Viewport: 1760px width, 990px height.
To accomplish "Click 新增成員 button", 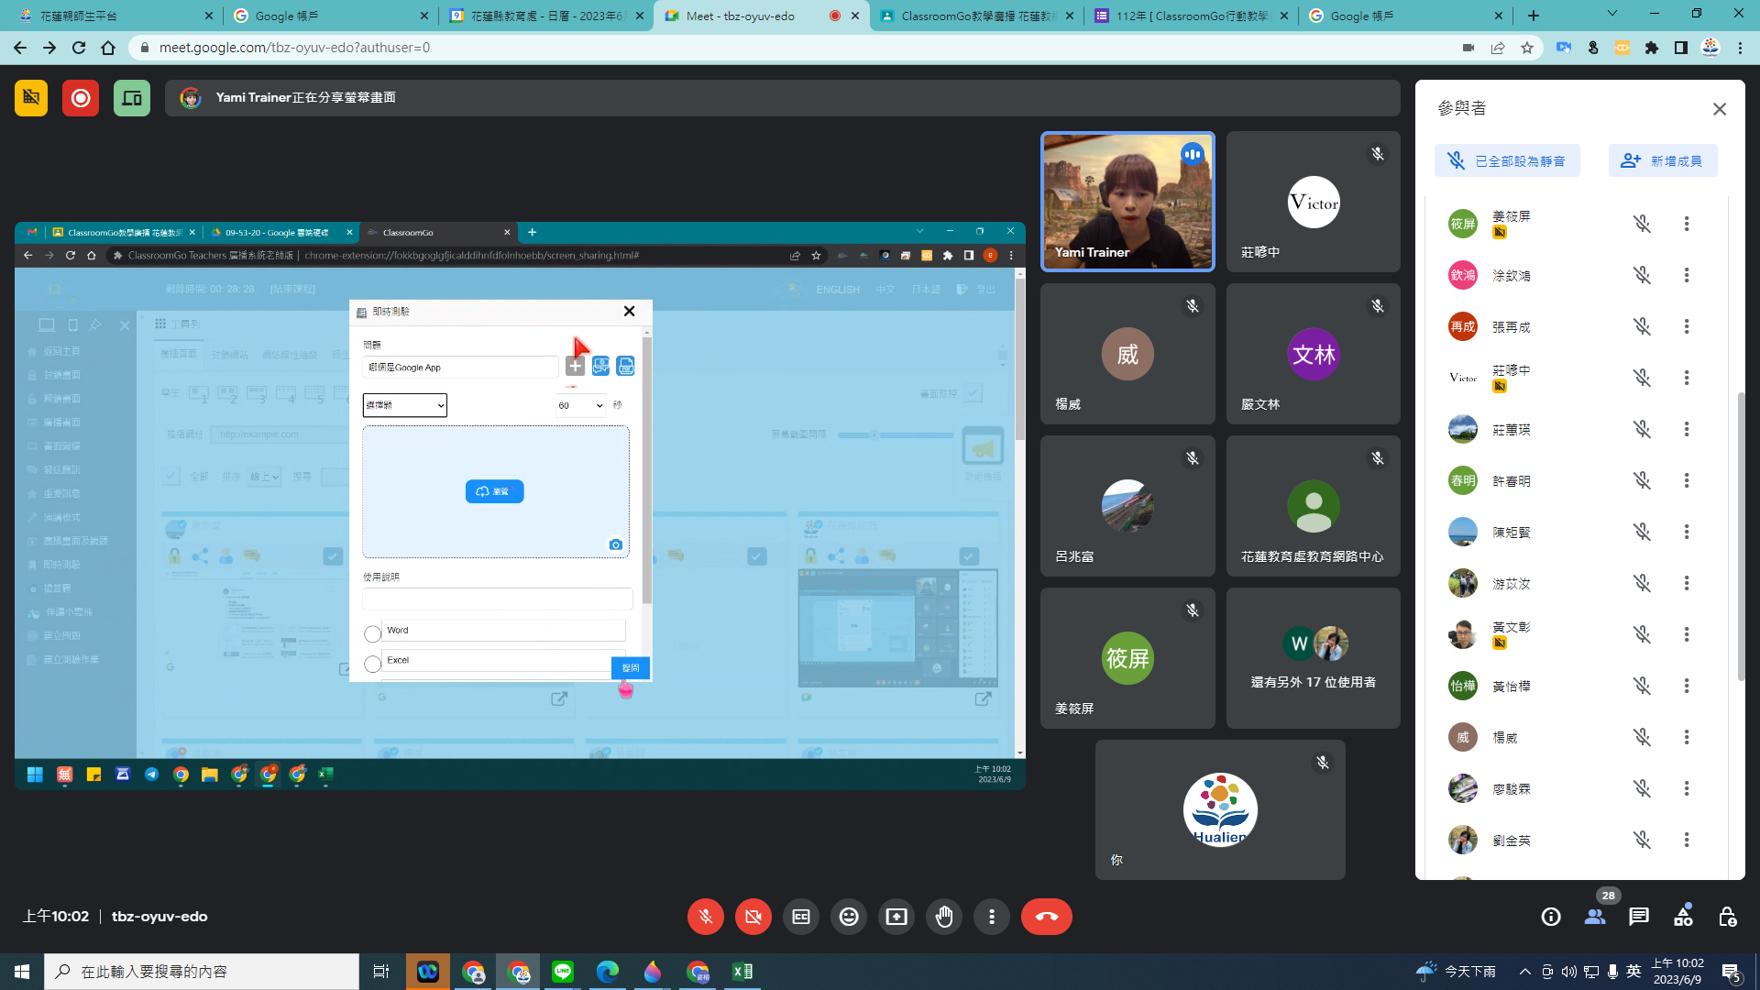I will coord(1662,160).
